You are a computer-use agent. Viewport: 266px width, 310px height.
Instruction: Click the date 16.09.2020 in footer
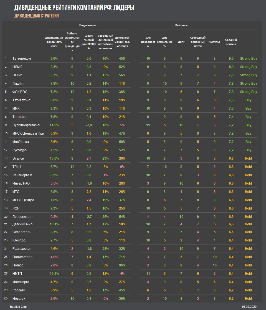(249, 307)
